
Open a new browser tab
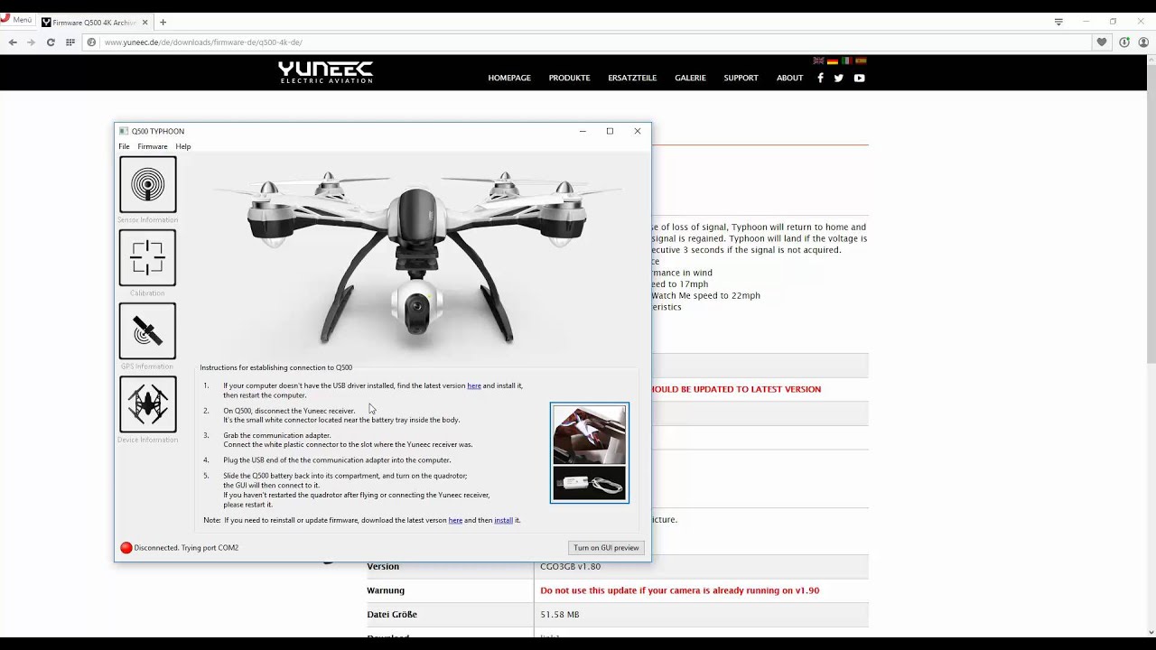coord(163,22)
